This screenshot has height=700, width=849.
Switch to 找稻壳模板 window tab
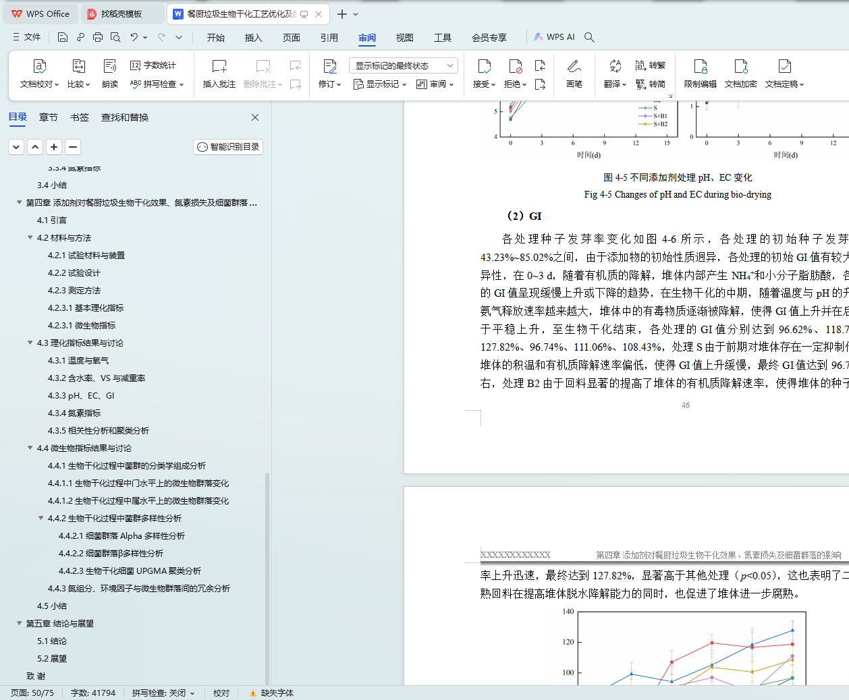point(121,14)
